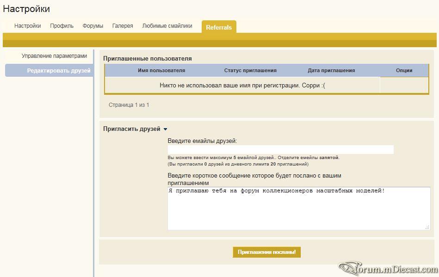This screenshot has height=277, width=439.
Task: Click the Страница 1 из 1 text
Action: (x=129, y=105)
